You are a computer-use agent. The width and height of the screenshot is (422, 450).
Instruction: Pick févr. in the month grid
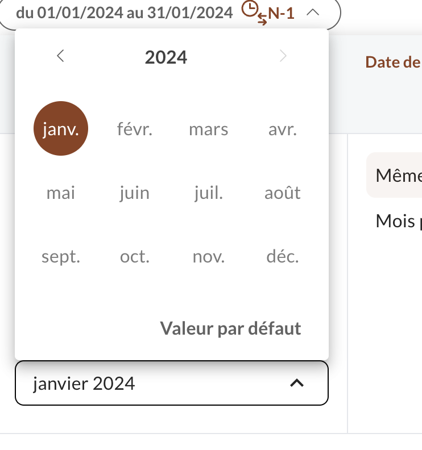point(135,129)
